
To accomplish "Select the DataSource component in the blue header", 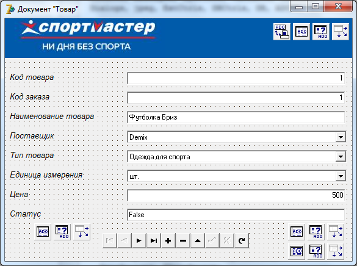I will coord(341,32).
